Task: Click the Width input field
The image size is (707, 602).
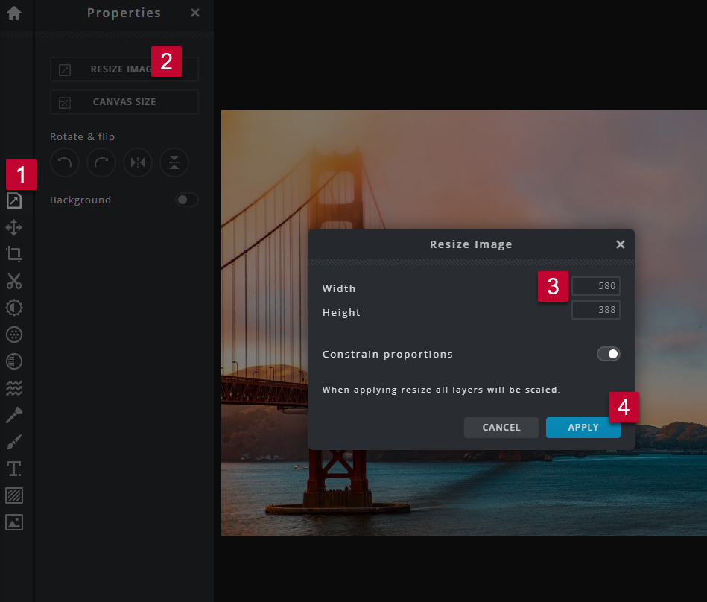Action: pyautogui.click(x=595, y=287)
